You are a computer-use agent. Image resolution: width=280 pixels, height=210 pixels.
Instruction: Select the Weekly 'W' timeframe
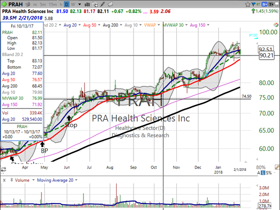[73, 4]
